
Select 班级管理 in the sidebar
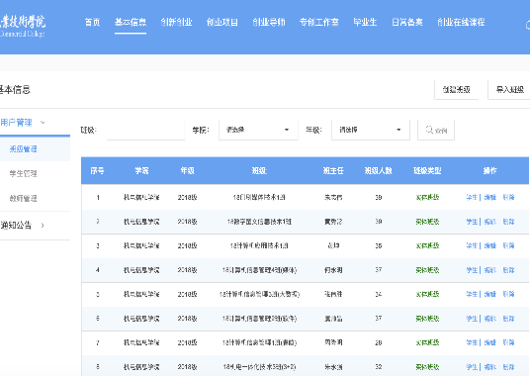[x=23, y=148]
